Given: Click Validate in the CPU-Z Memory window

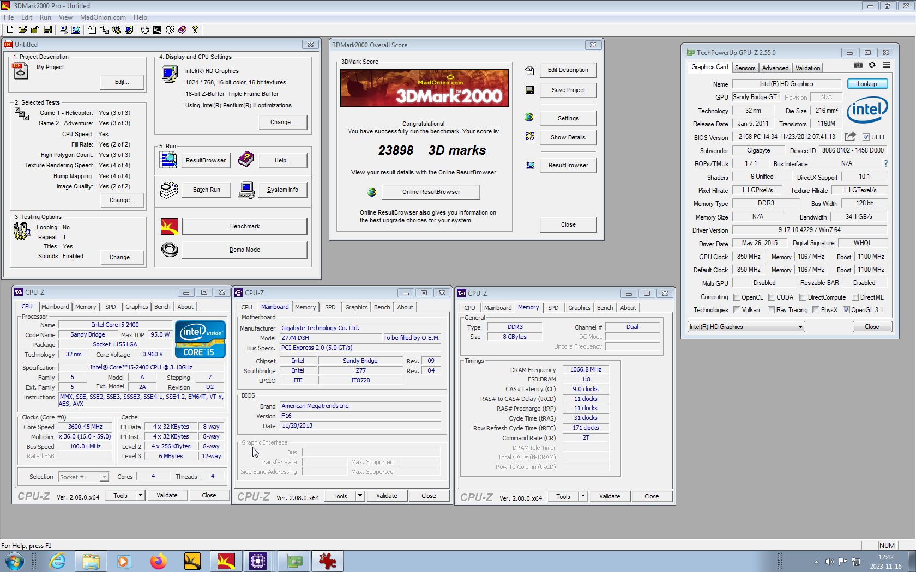Looking at the screenshot, I should click(x=609, y=496).
